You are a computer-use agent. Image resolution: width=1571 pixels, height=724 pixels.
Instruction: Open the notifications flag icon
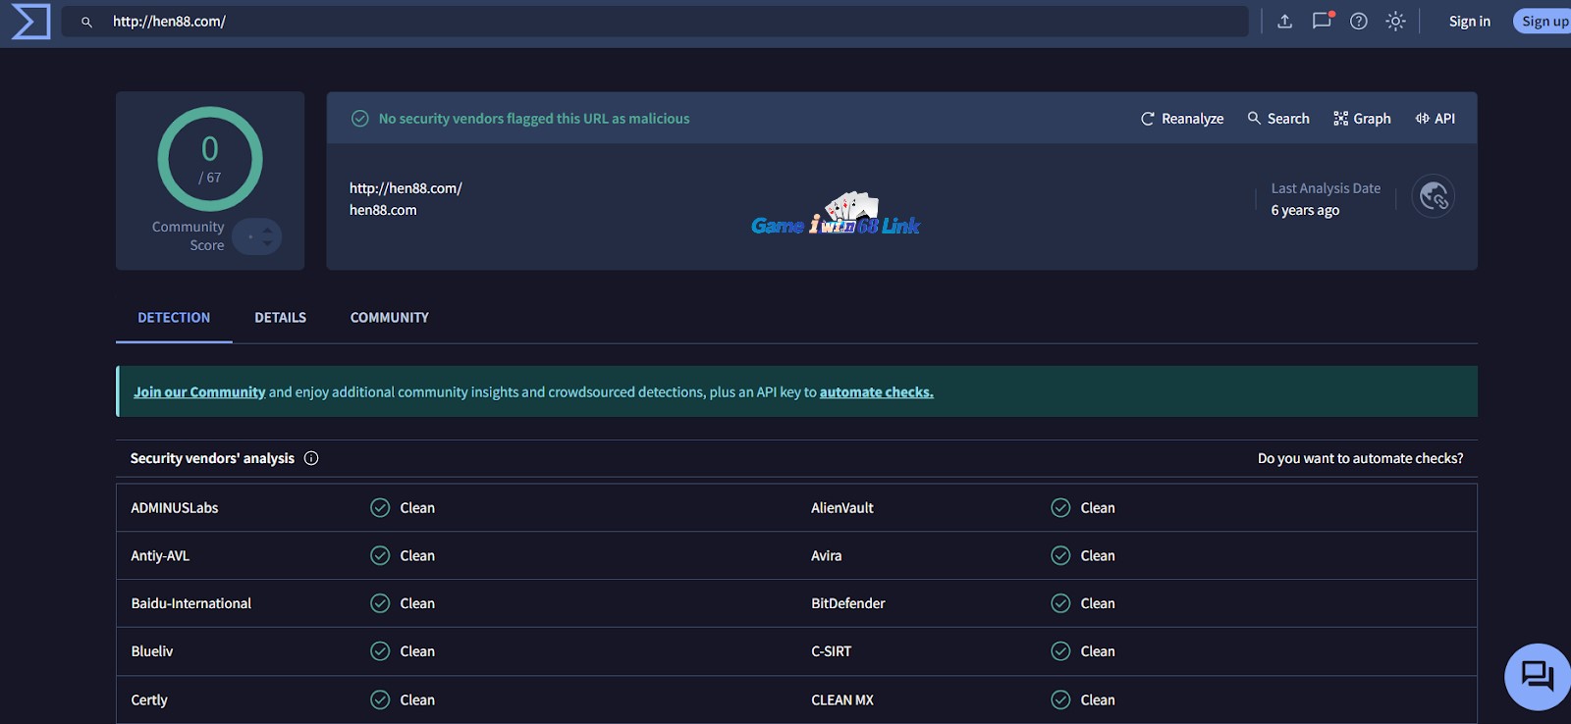tap(1323, 21)
